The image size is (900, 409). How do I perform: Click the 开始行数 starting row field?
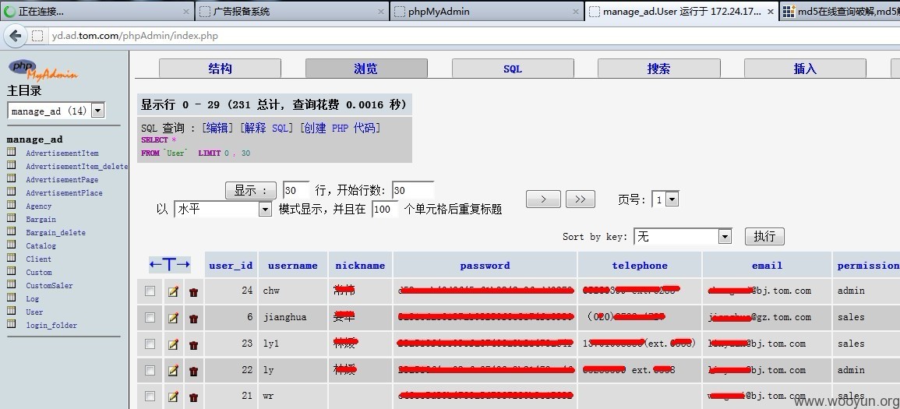coord(413,190)
